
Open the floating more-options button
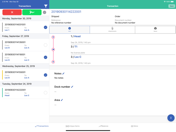[x=171, y=118]
